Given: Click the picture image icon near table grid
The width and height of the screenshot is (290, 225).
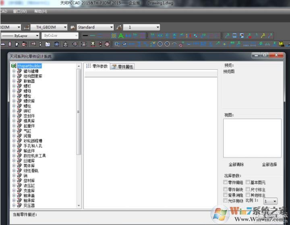Looking at the screenshot, I should coord(242,35).
